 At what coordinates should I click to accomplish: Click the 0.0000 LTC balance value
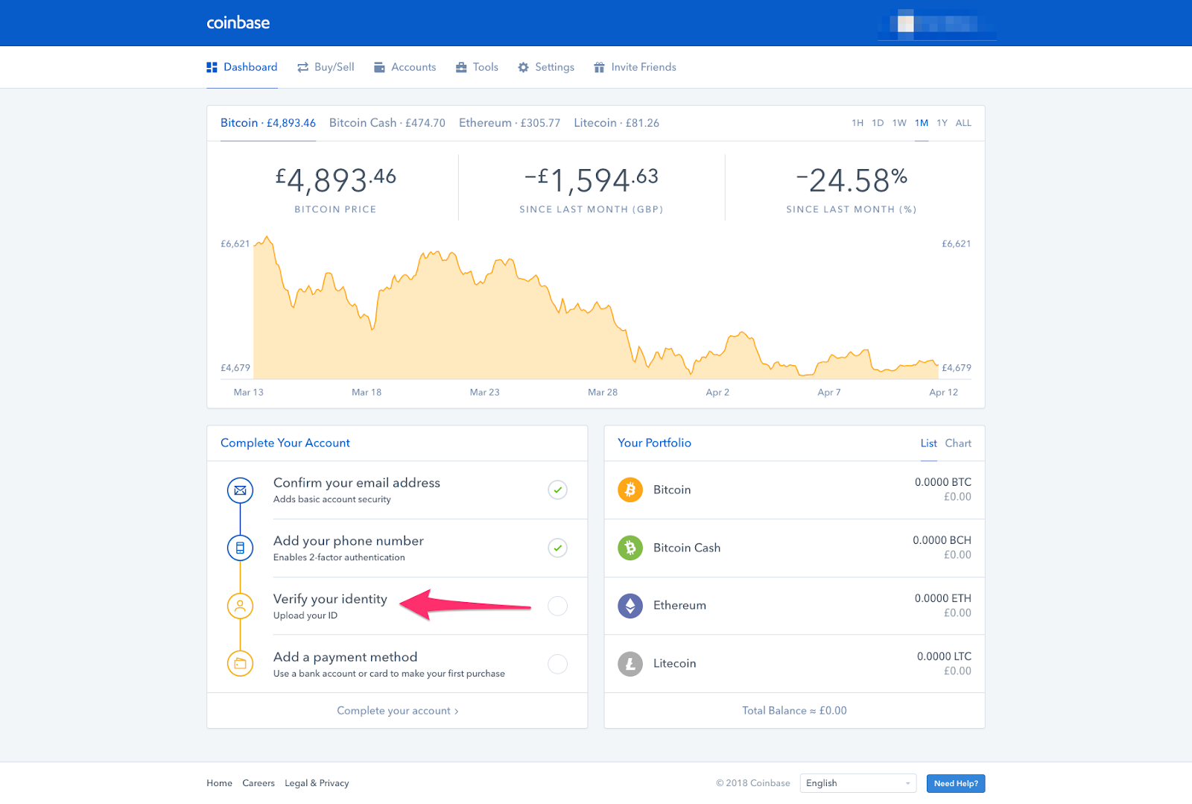(944, 656)
